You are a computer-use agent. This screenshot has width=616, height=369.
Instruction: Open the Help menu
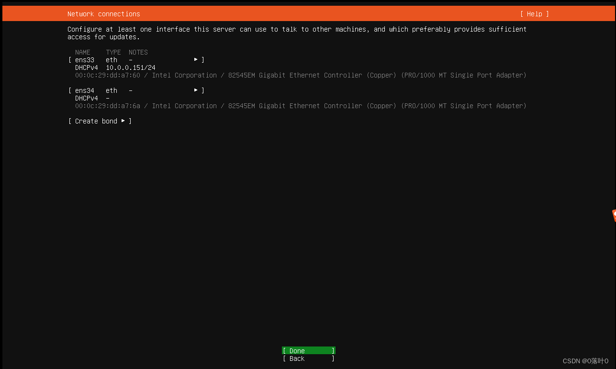(x=534, y=14)
